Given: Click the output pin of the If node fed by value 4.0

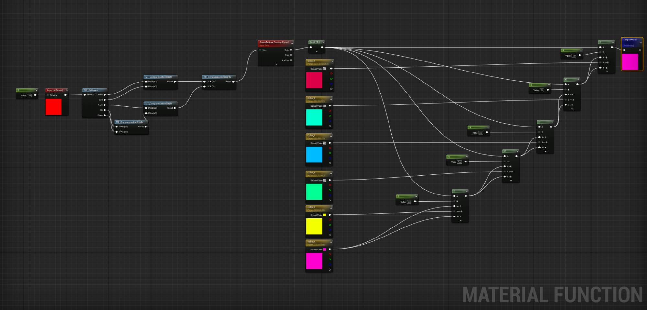Looking at the screenshot, I should (517, 156).
